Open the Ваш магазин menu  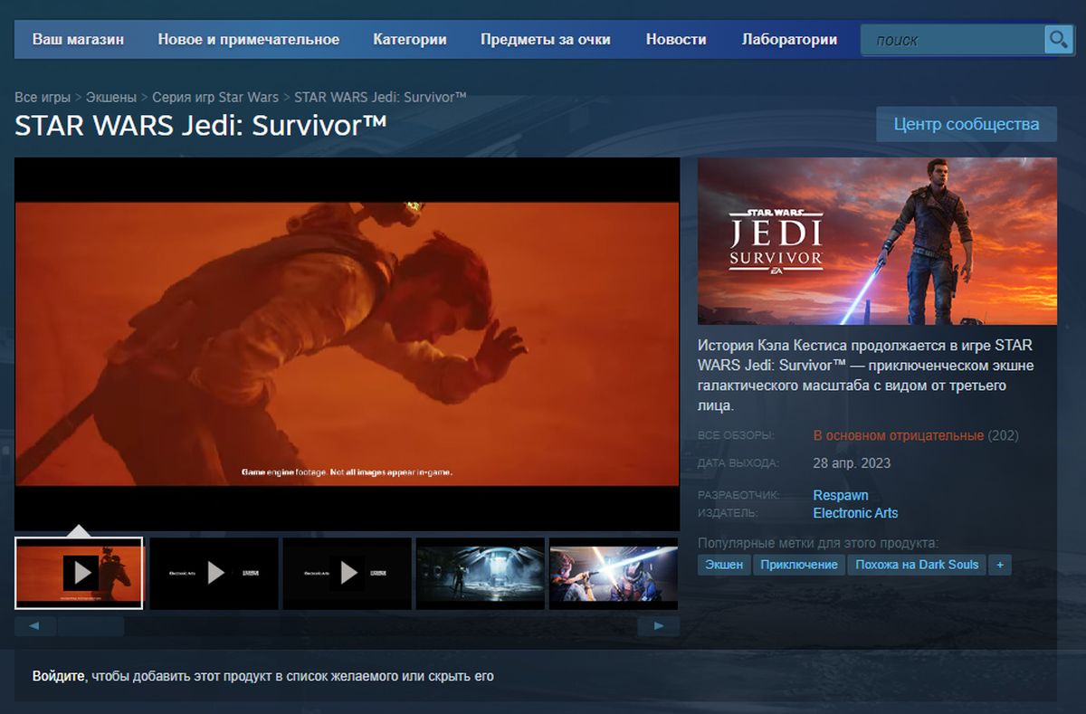point(79,40)
